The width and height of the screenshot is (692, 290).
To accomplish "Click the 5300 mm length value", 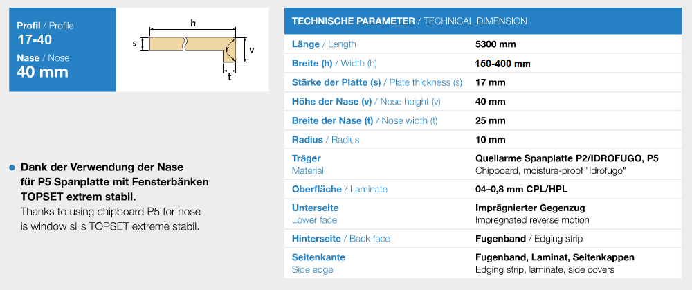I will coord(495,44).
